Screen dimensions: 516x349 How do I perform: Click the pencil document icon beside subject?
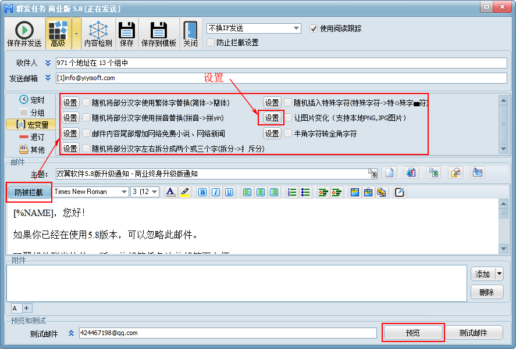click(455, 172)
